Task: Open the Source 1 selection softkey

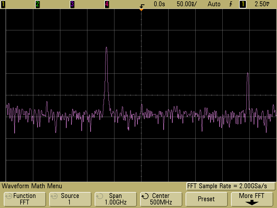Action: coord(70,199)
